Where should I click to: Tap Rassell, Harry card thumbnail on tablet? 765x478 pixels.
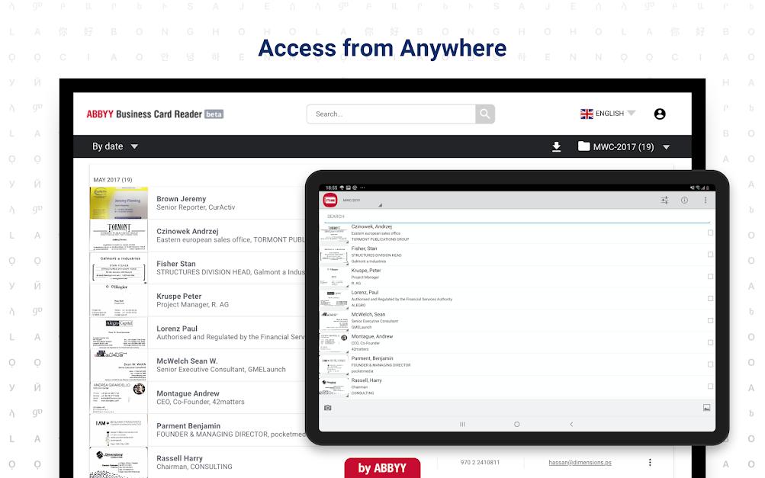click(x=334, y=387)
